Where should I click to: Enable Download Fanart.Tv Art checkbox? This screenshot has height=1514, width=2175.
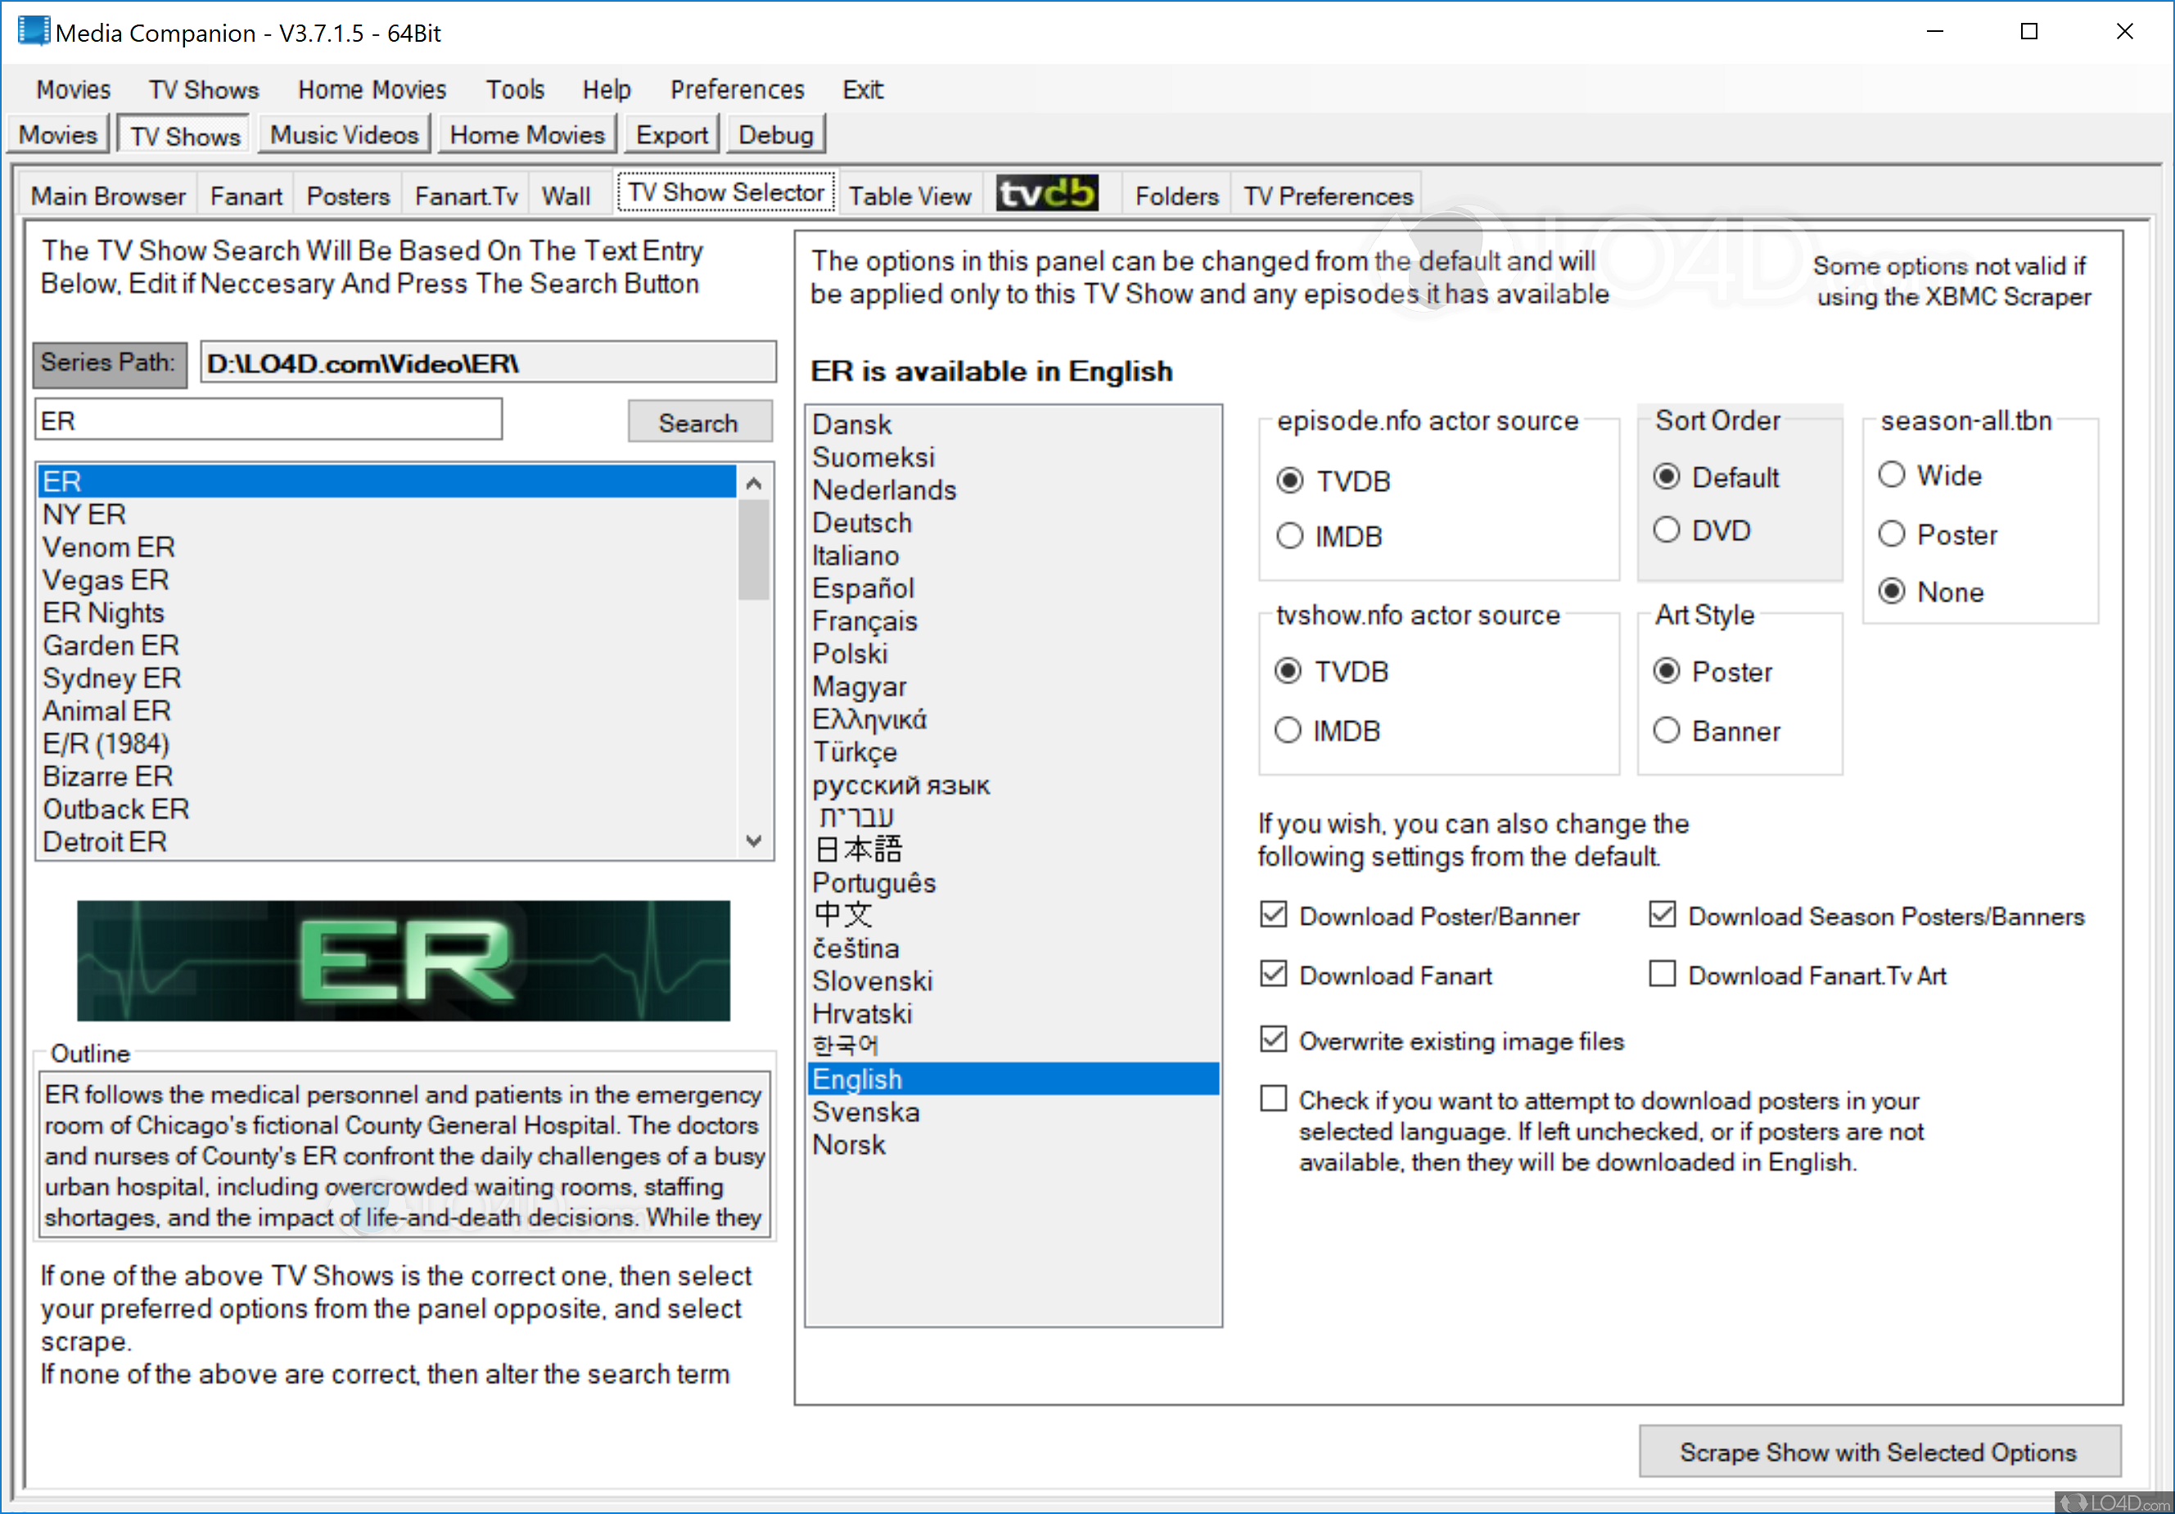tap(1663, 975)
